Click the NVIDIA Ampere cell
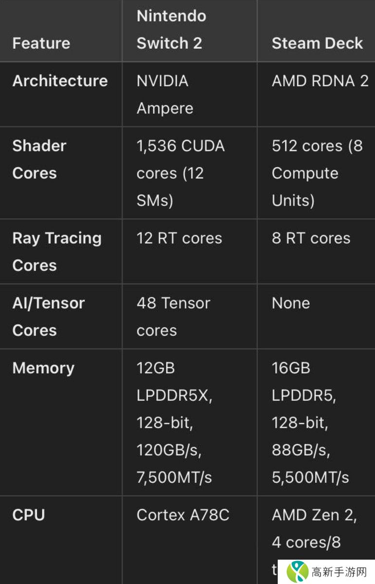The height and width of the screenshot is (584, 375). coord(164,94)
